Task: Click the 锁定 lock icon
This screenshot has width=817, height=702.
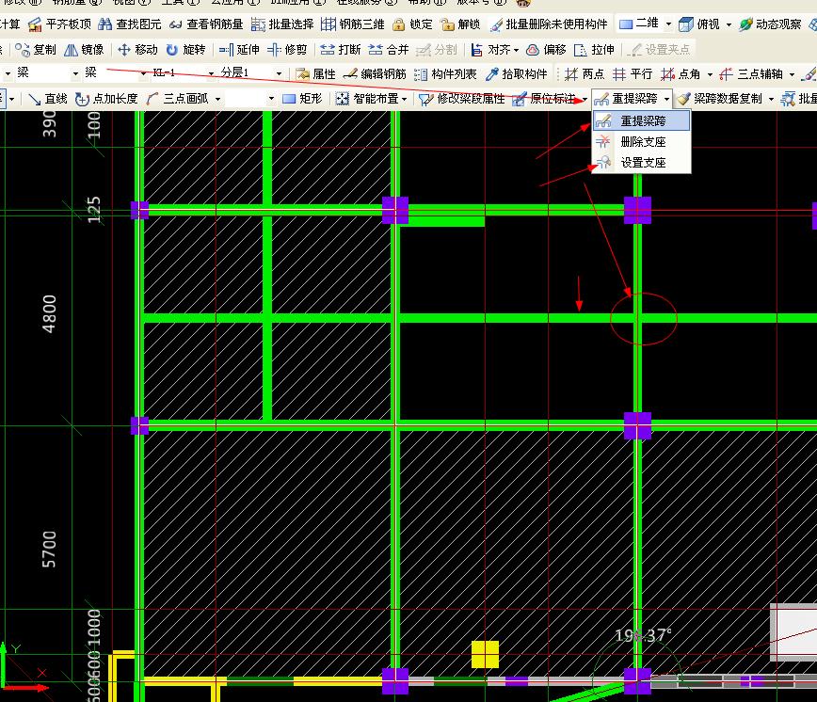Action: 412,24
